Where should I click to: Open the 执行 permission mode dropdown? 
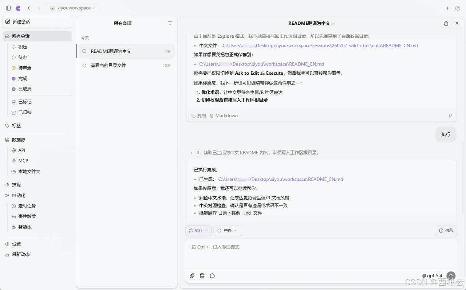pyautogui.click(x=198, y=231)
